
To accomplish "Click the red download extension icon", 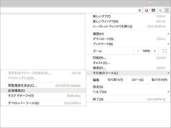I will click(x=146, y=10).
